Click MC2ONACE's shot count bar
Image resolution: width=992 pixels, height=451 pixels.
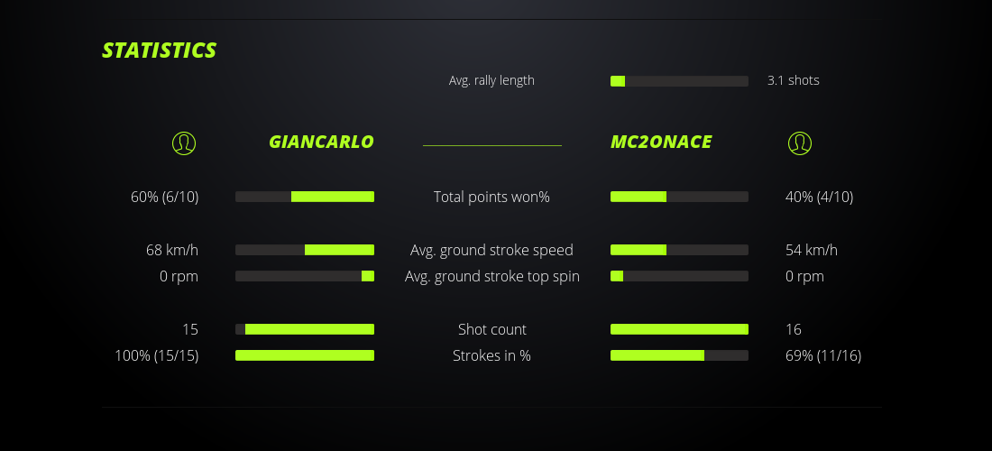(x=679, y=329)
